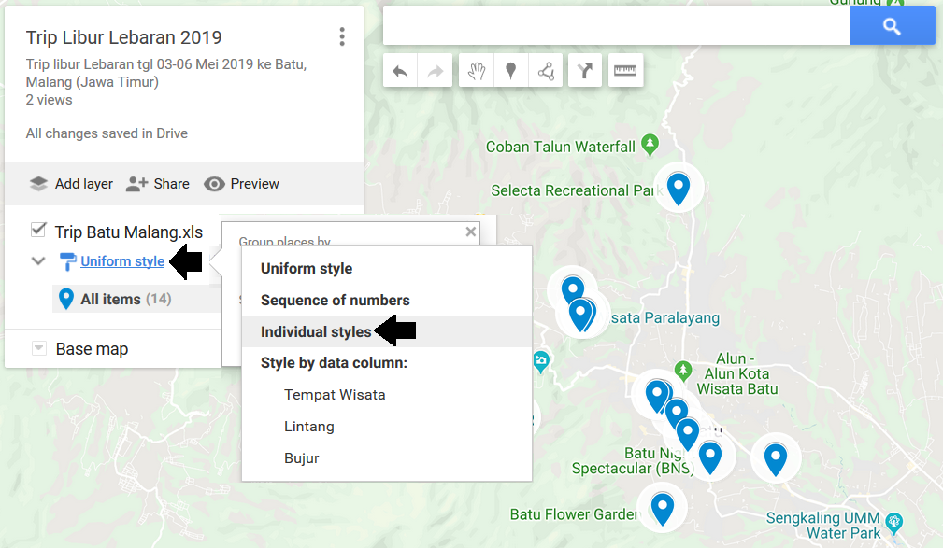Viewport: 943px width, 548px height.
Task: Open the Uniform style link
Action: coord(122,261)
